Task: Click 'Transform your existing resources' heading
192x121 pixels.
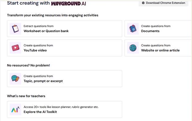Action: pos(53,15)
